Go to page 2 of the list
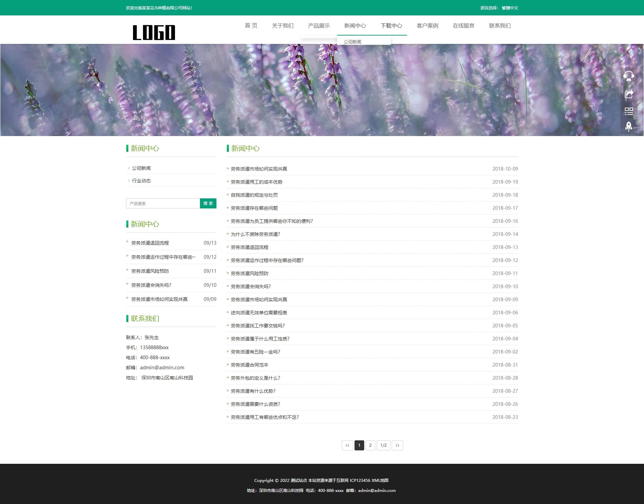The image size is (644, 504). [370, 445]
